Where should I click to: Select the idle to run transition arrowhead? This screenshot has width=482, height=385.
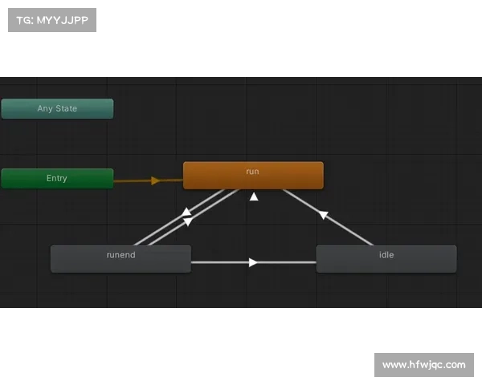point(323,215)
